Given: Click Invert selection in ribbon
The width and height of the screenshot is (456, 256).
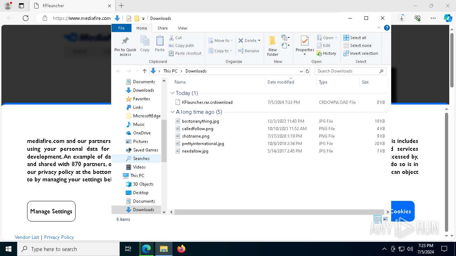Looking at the screenshot, I should pyautogui.click(x=361, y=53).
